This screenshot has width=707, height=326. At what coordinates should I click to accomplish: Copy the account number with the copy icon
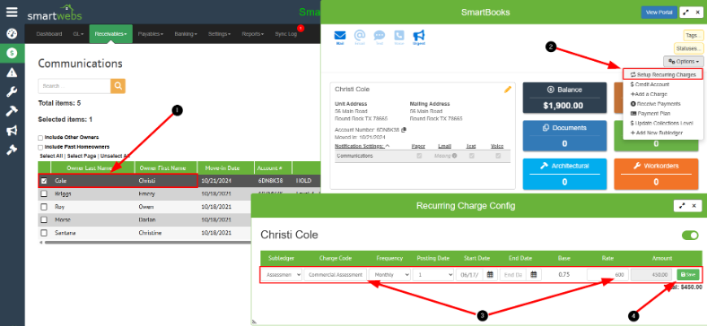[x=404, y=130]
